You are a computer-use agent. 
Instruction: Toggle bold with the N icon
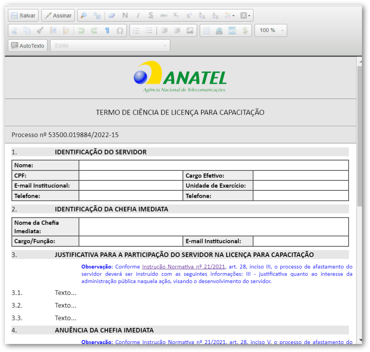pyautogui.click(x=125, y=16)
